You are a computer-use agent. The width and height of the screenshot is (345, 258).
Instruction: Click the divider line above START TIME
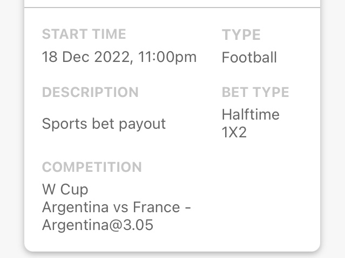point(172,8)
